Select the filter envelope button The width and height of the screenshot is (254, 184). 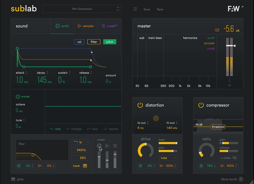click(94, 42)
